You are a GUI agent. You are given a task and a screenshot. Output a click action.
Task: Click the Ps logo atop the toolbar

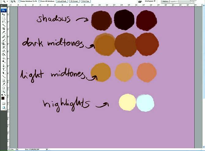(x=3, y=10)
